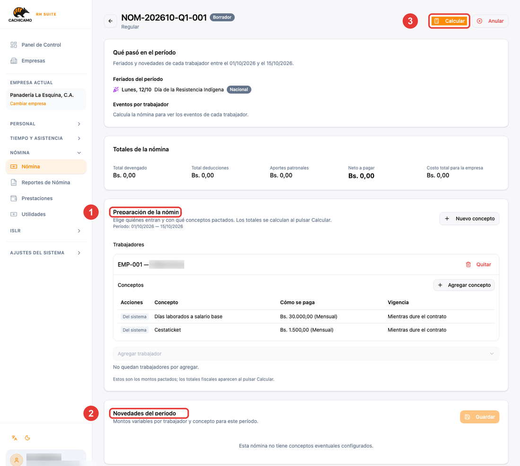
Task: Click Cambiar empresa link
Action: click(28, 104)
